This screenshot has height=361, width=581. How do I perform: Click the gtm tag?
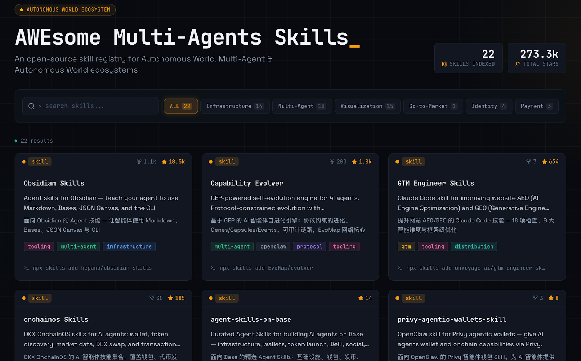click(x=406, y=247)
